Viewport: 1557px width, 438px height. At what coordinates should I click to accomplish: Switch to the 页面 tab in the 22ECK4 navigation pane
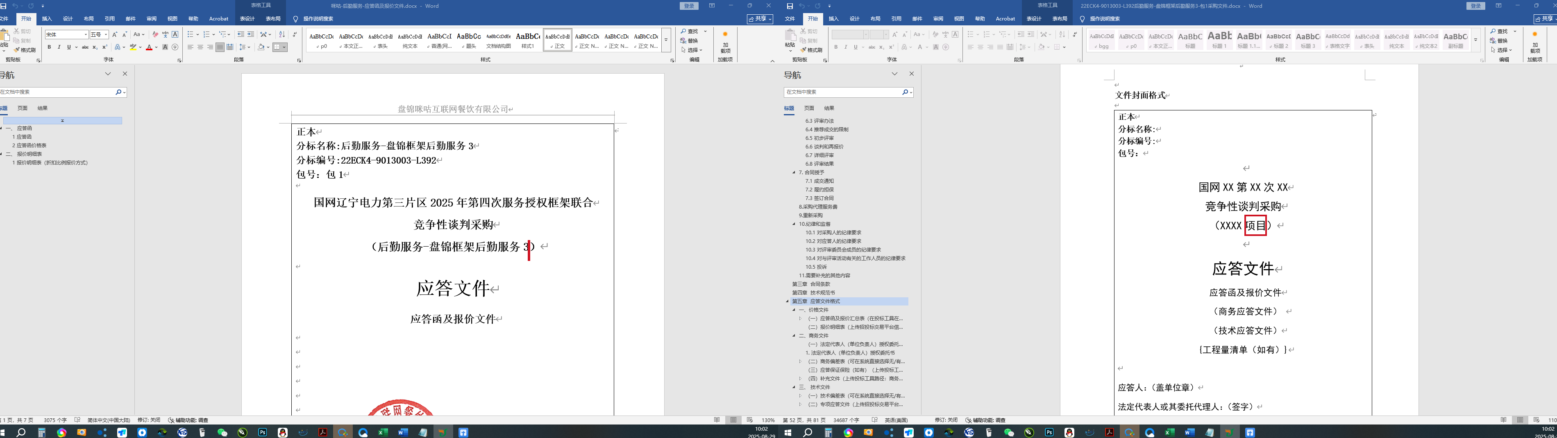tap(809, 108)
